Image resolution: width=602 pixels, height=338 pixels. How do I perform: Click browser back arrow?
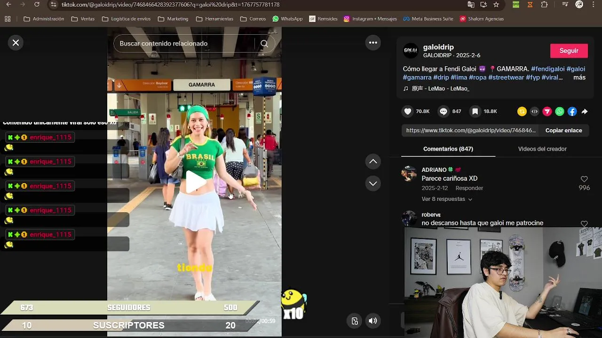[8, 5]
